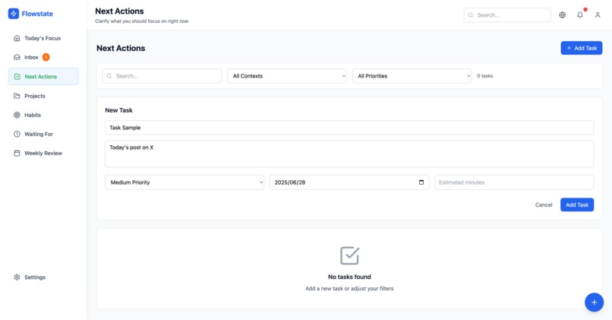612x320 pixels.
Task: Focus the task filter Search field
Action: click(x=162, y=76)
